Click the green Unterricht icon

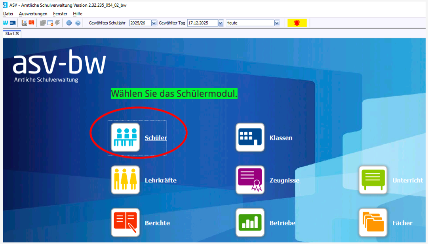point(373,180)
